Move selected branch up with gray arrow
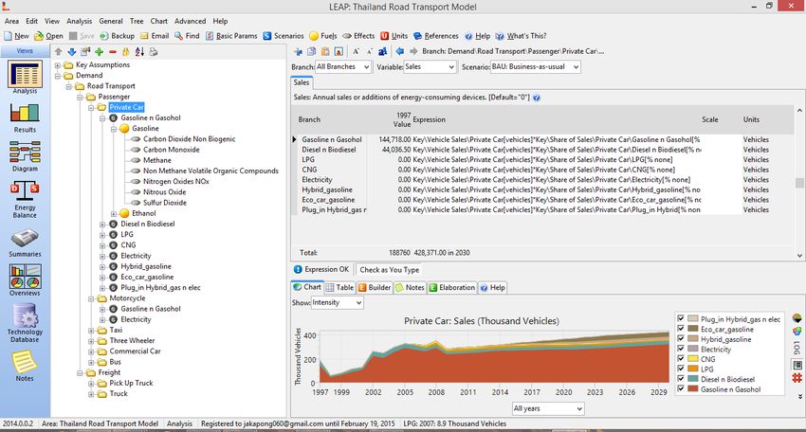 tap(59, 52)
